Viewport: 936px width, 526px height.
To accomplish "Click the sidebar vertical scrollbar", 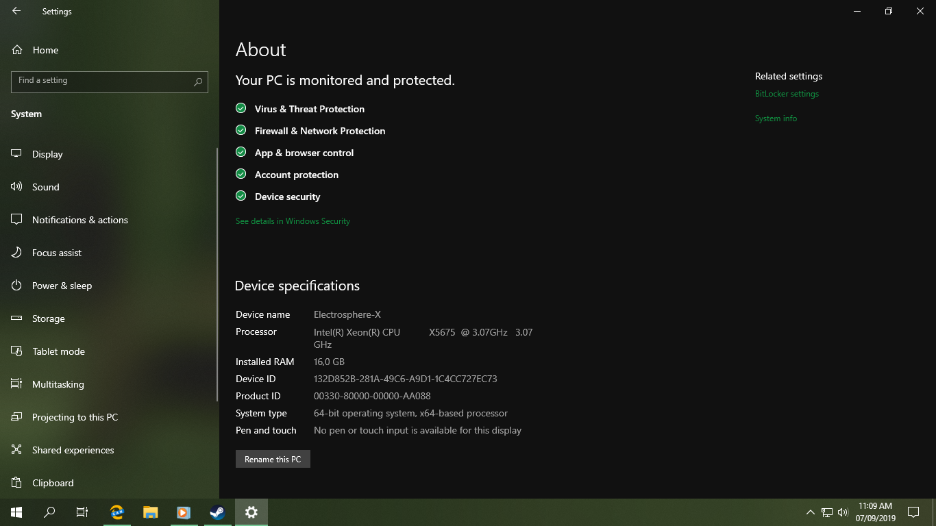I will (x=217, y=274).
